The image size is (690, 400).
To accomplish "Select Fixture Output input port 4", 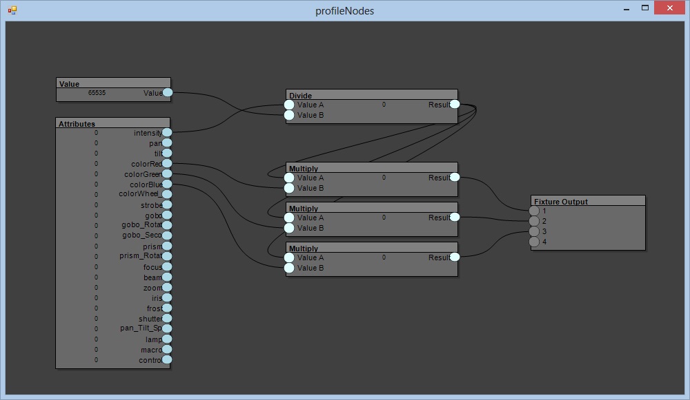I will (534, 242).
